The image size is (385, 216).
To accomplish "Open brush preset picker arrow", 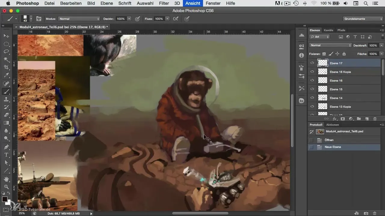I will point(31,19).
